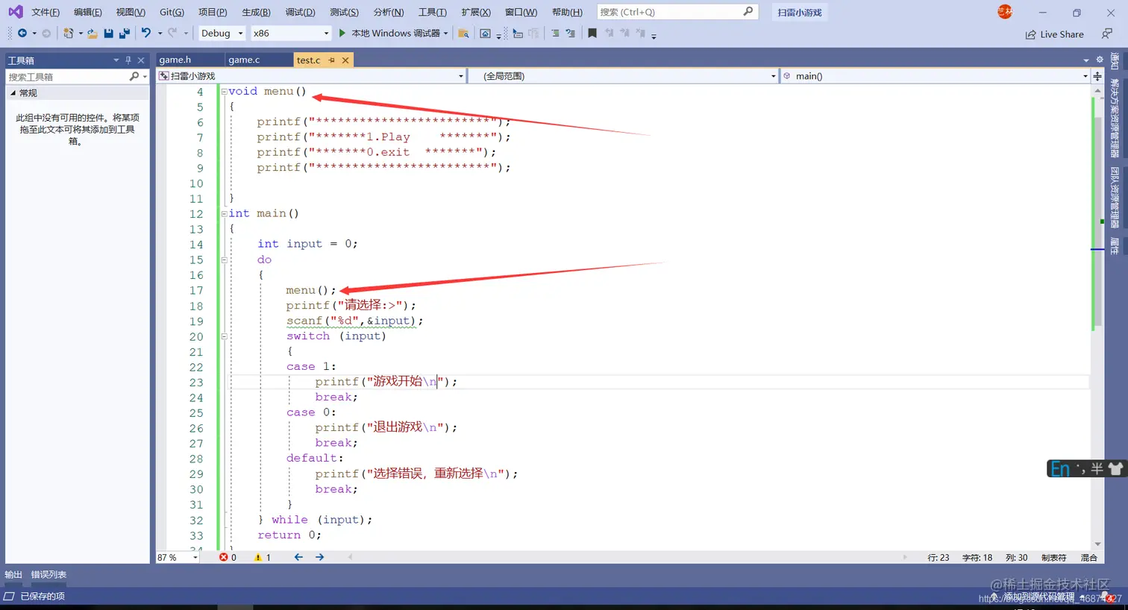Image resolution: width=1128 pixels, height=610 pixels.
Task: Go to previous issue with left blue arrow
Action: [x=298, y=557]
